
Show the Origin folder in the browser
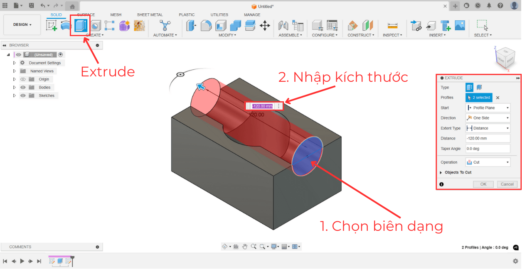(23, 79)
